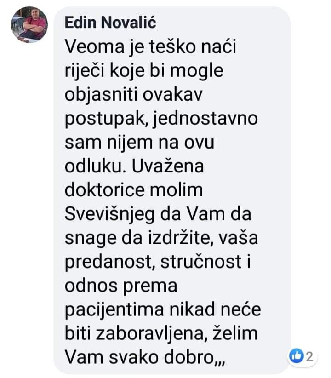This screenshot has width=331, height=378.
Task: Click the word "Uvažena" in comment
Action: click(x=168, y=166)
